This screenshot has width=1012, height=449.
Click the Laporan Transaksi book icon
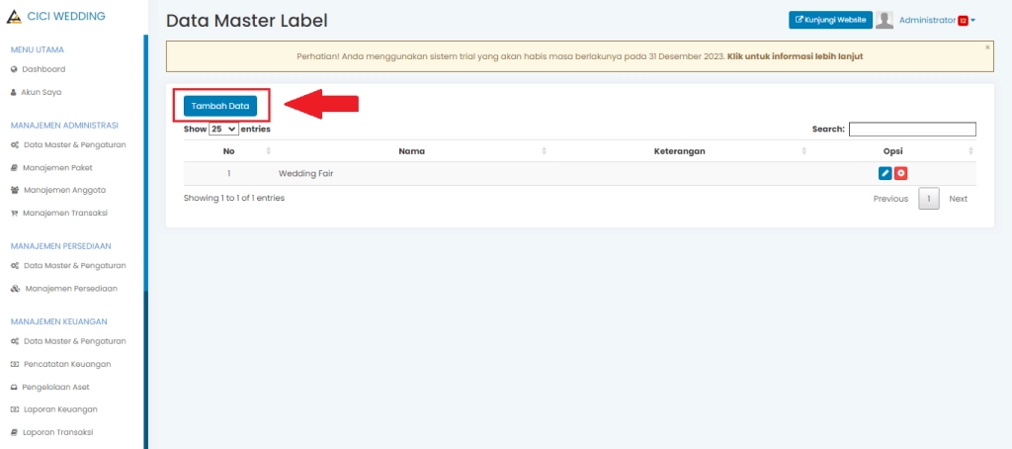[x=14, y=433]
